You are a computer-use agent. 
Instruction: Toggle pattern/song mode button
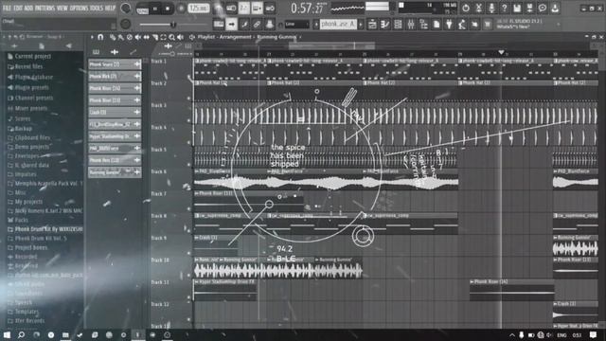tap(143, 9)
